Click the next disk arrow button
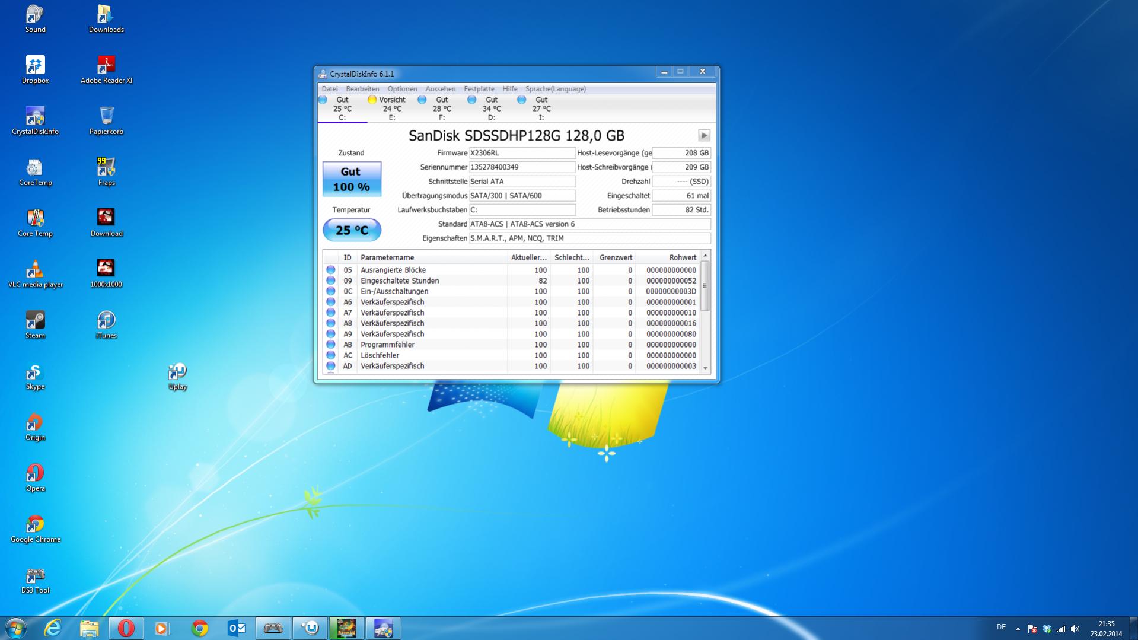Image resolution: width=1138 pixels, height=640 pixels. pos(704,136)
